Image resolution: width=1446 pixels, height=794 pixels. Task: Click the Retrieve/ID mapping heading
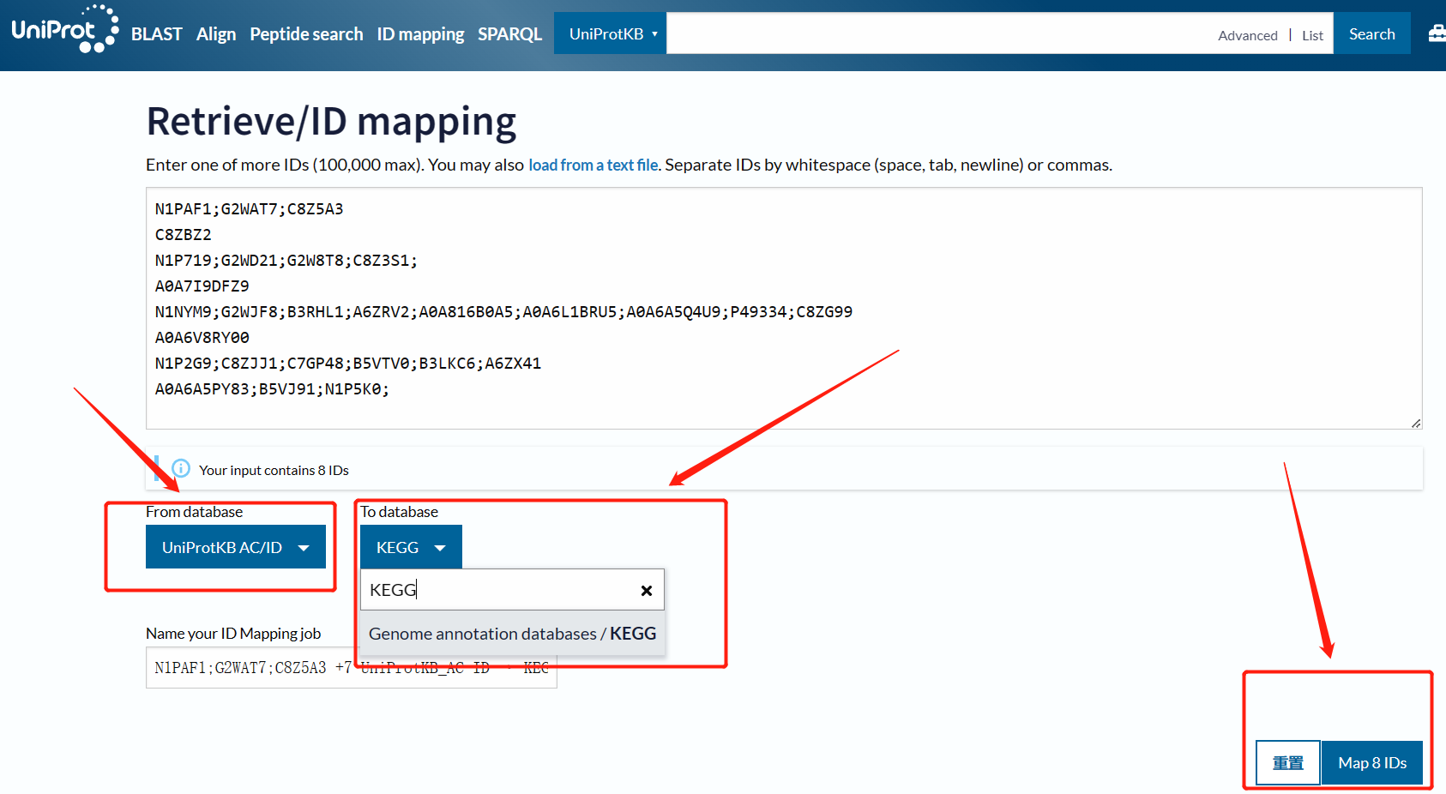(x=331, y=122)
